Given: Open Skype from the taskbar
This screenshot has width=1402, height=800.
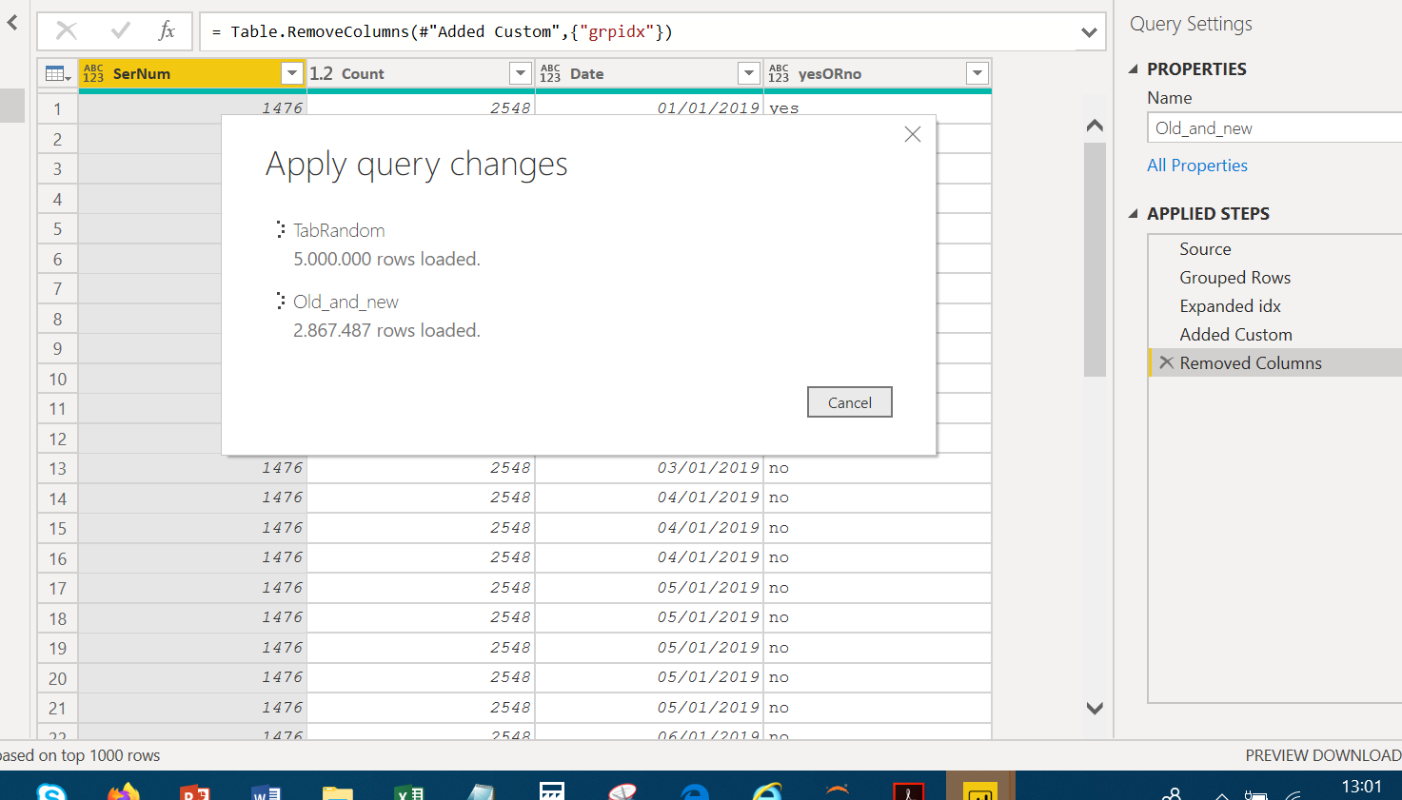Looking at the screenshot, I should point(51,791).
